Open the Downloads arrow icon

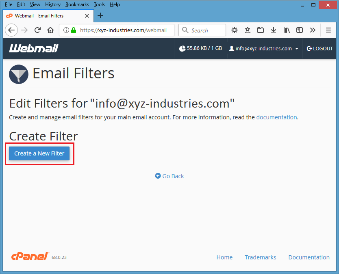tap(273, 30)
